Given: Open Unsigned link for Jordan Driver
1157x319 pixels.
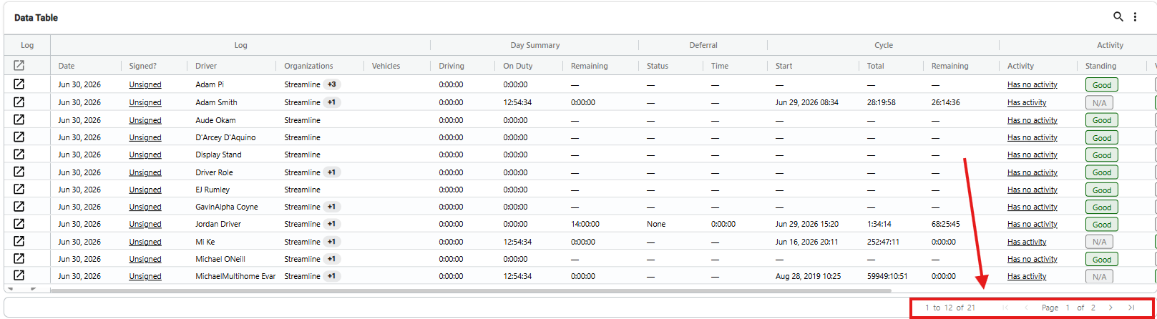Looking at the screenshot, I should pyautogui.click(x=145, y=224).
